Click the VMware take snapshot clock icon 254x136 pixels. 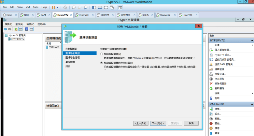(74, 7)
